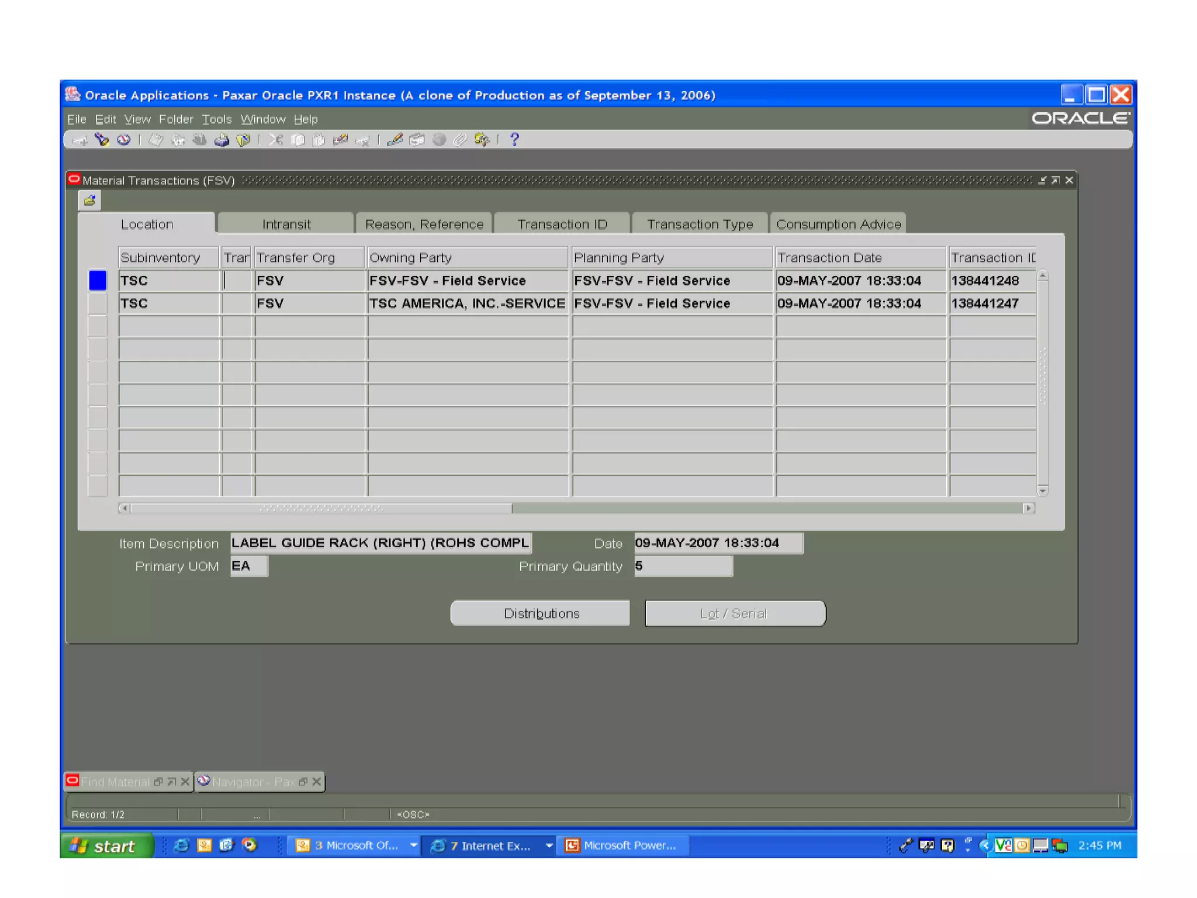Click the Transaction Date column header
This screenshot has width=1197, height=898.
click(860, 258)
